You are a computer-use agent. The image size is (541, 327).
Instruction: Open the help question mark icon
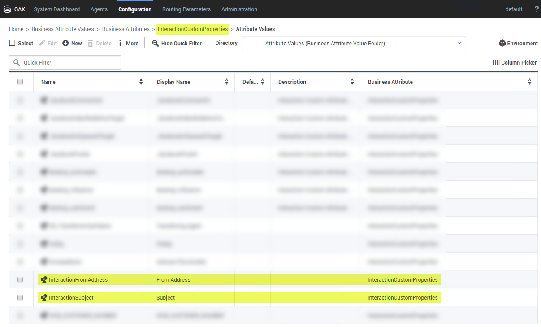click(x=537, y=9)
